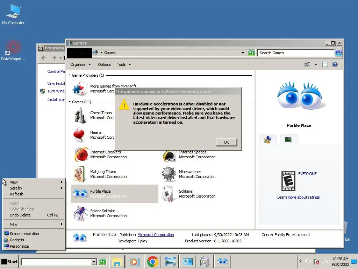Expand the view options dropdown arrow
Screen dimensions: 358x269
click(x=316, y=64)
